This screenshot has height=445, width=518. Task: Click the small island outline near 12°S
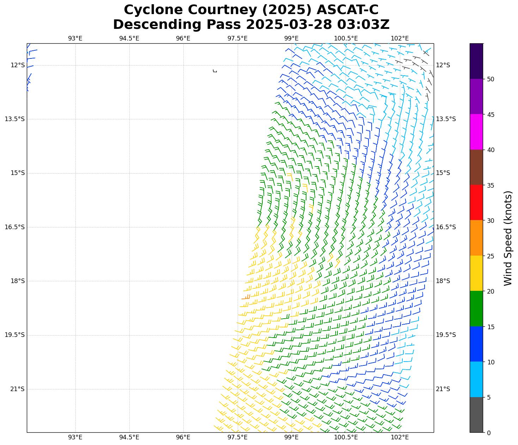[x=215, y=71]
